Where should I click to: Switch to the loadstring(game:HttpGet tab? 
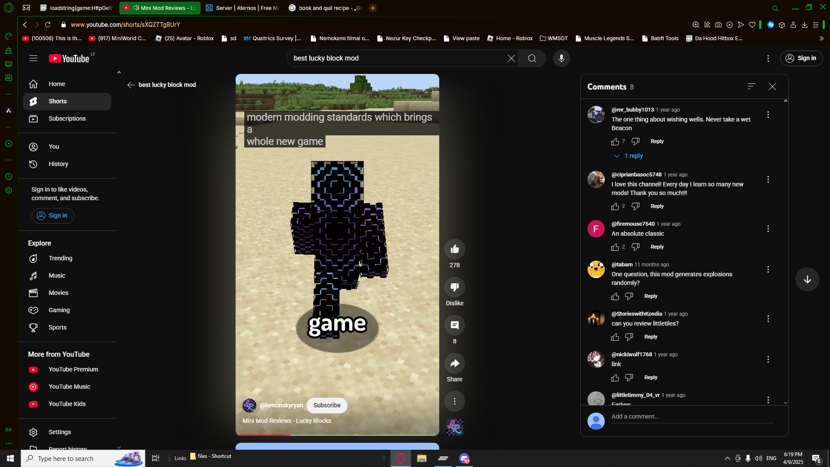click(77, 8)
